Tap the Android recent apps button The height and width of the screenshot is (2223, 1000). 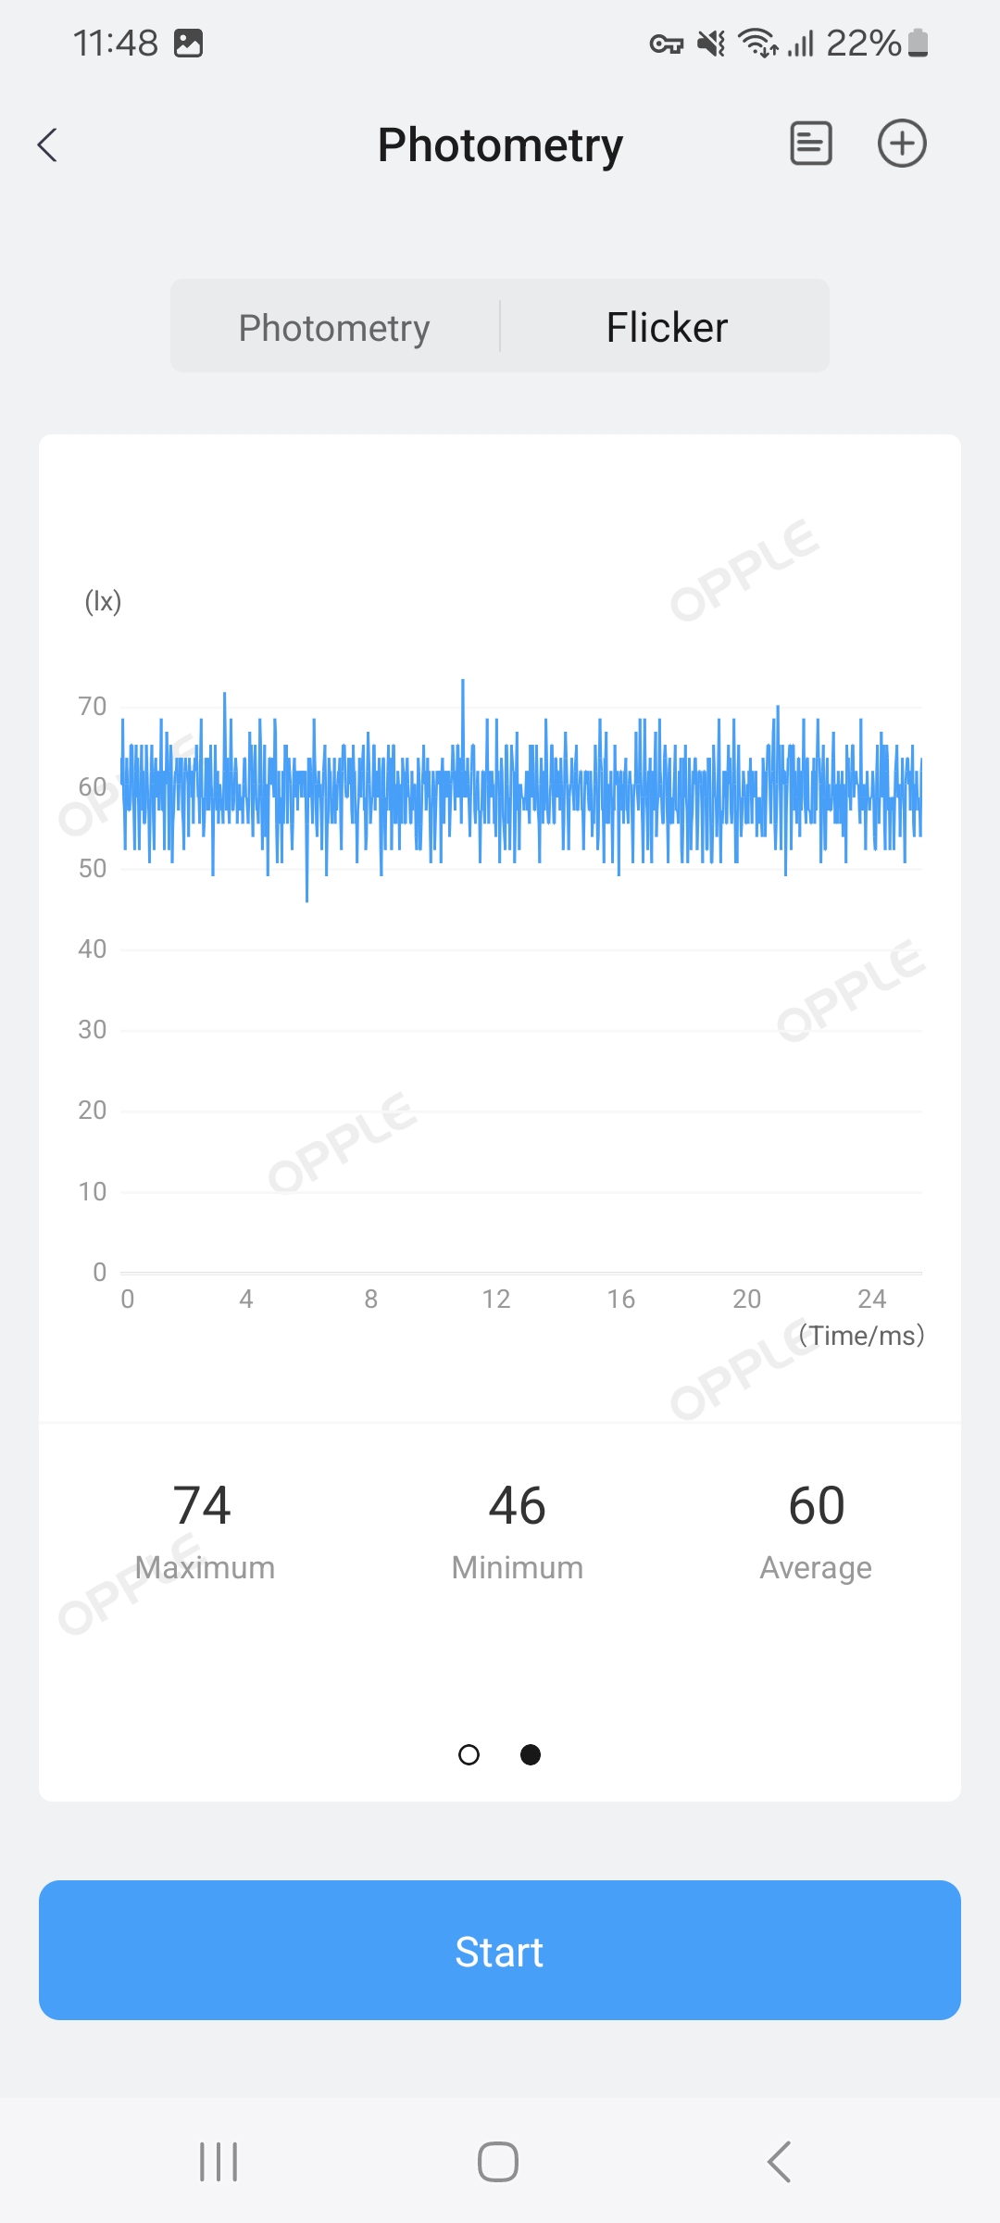219,2162
